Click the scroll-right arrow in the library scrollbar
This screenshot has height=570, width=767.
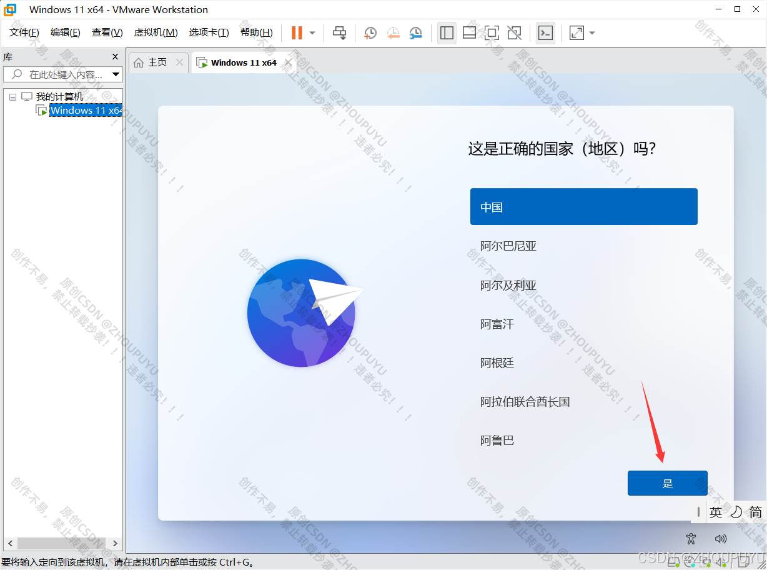tap(115, 543)
